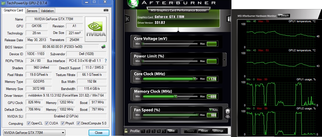Image resolution: width=322 pixels, height=137 pixels.
Task: Click the NVIDIA SLI Enabled field
Action: tap(66, 116)
